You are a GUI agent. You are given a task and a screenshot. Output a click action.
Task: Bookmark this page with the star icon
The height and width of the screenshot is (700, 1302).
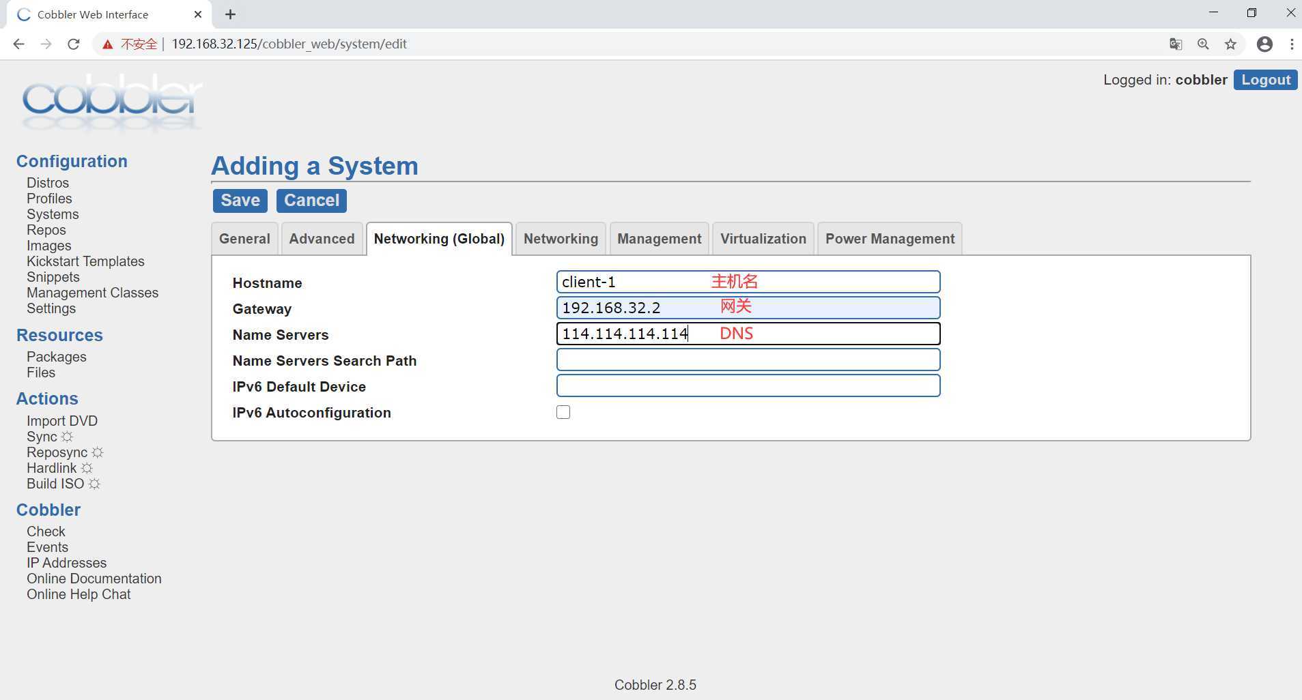point(1230,44)
